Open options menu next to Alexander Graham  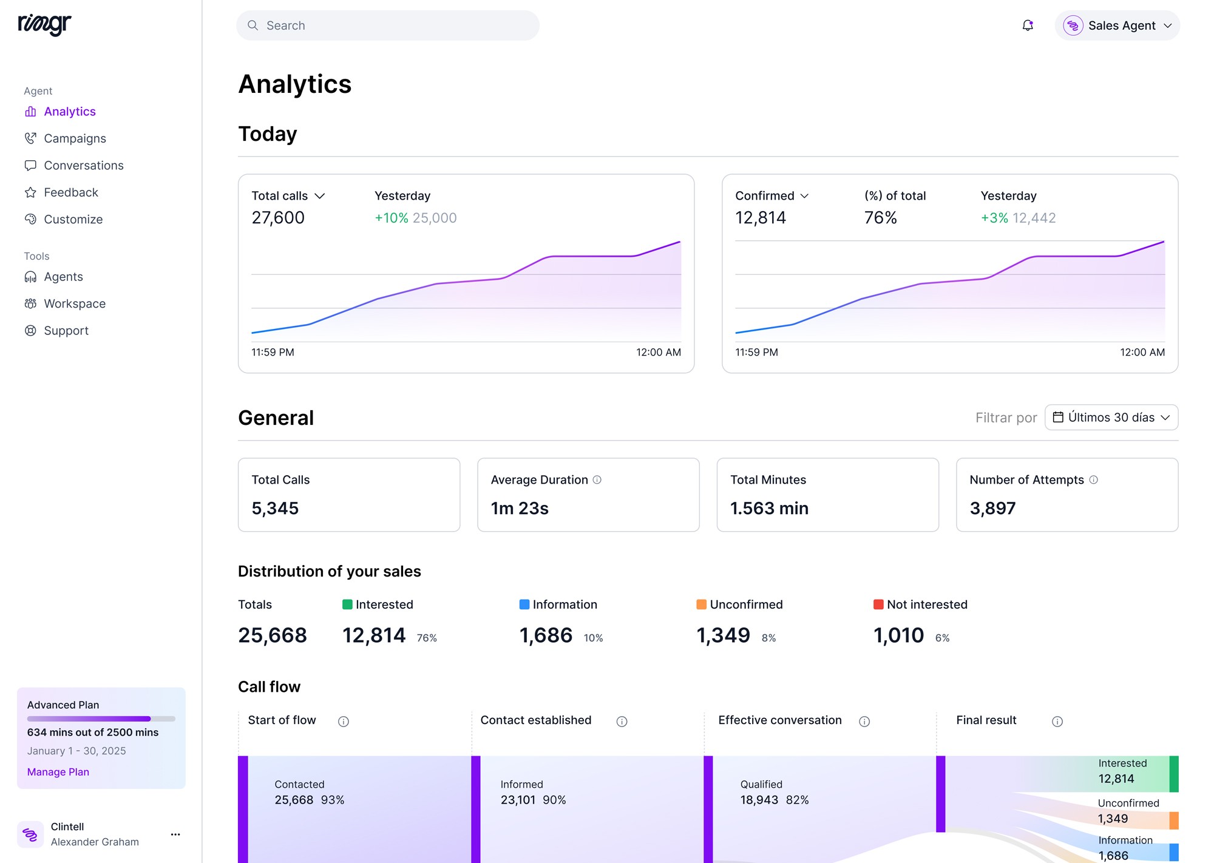(175, 834)
